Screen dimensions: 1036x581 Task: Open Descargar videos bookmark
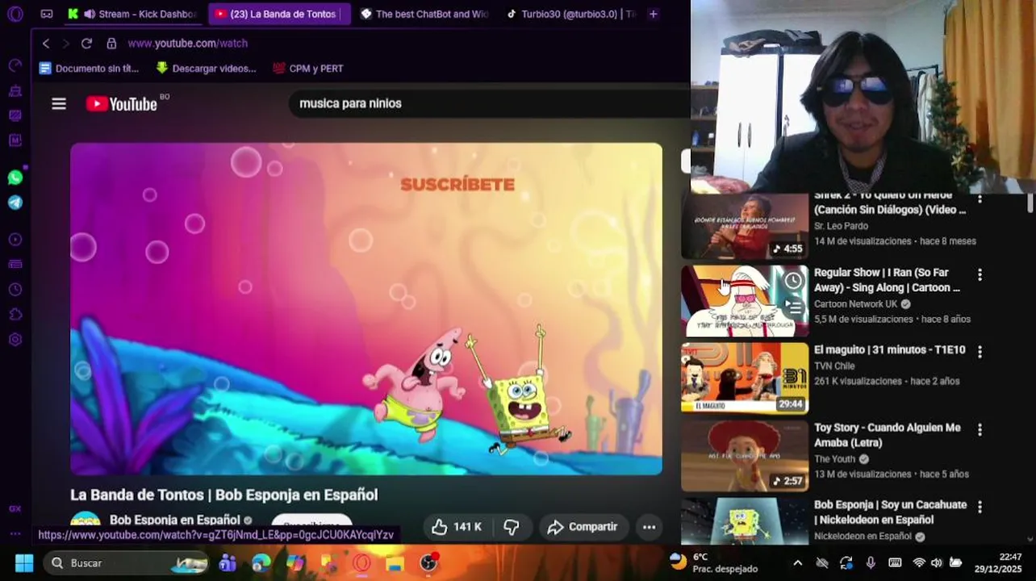click(x=206, y=69)
